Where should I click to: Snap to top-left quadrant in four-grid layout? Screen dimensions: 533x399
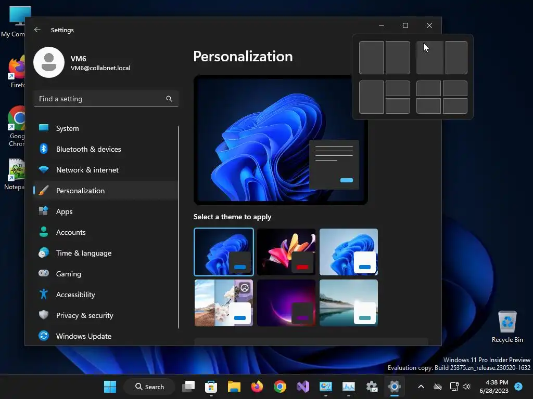tap(428, 88)
